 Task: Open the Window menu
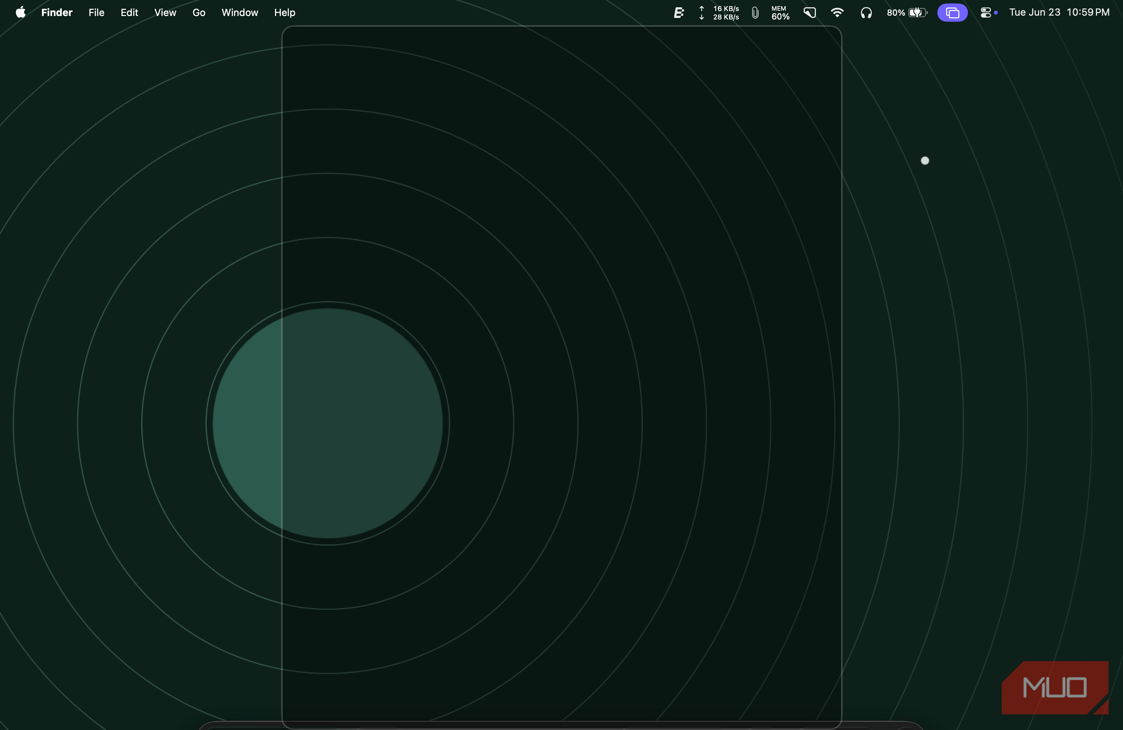coord(240,13)
